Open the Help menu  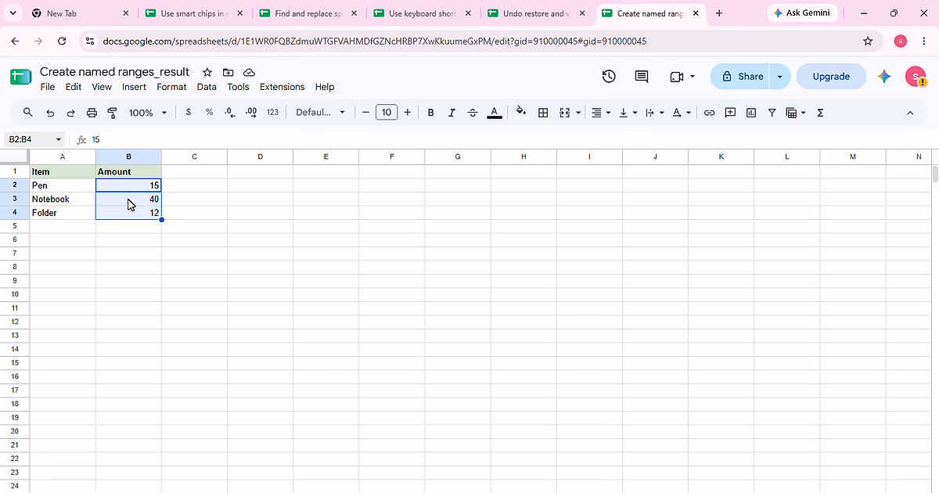tap(325, 87)
